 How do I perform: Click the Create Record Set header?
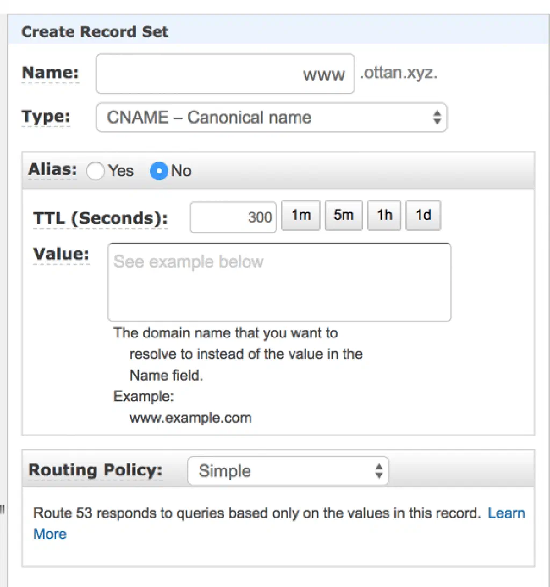click(95, 32)
